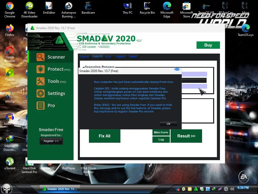Image resolution: width=258 pixels, height=194 pixels.
Task: Open the Tools (PRO) wrench section
Action: (51, 81)
